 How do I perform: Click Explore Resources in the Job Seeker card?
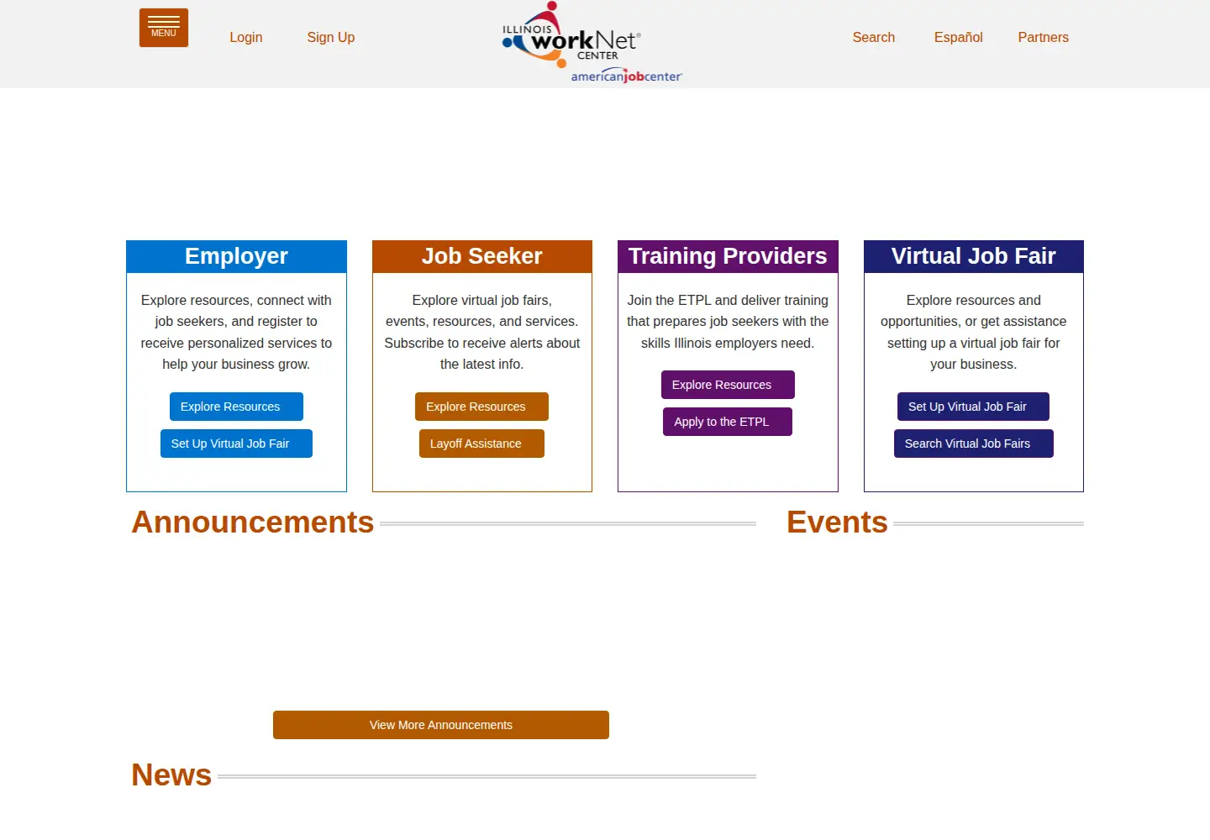click(481, 407)
